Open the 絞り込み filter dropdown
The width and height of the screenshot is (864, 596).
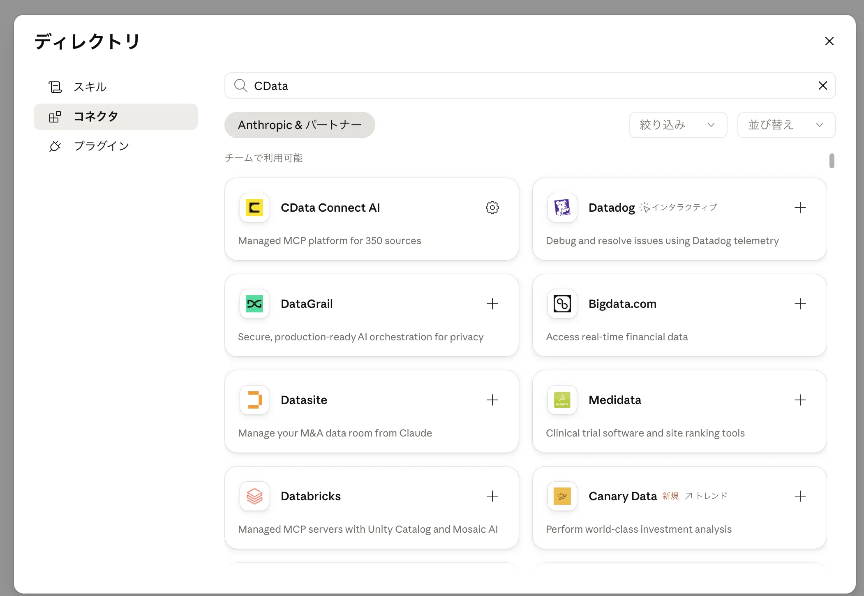click(x=678, y=125)
